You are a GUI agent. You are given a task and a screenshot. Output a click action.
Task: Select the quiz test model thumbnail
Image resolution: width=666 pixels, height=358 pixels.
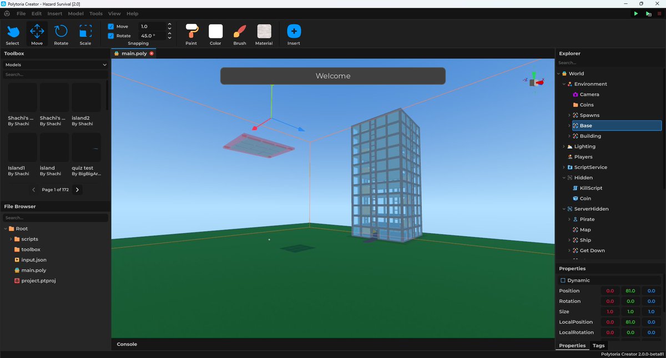click(x=86, y=148)
